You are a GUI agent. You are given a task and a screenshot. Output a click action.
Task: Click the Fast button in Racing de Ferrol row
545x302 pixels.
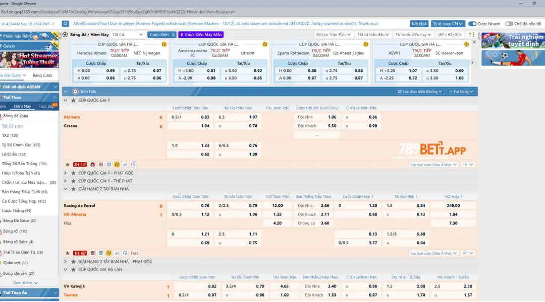click(x=134, y=253)
